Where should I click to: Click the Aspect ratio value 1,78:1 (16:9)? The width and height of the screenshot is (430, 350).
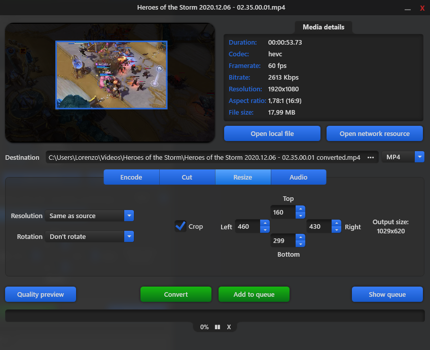(284, 101)
